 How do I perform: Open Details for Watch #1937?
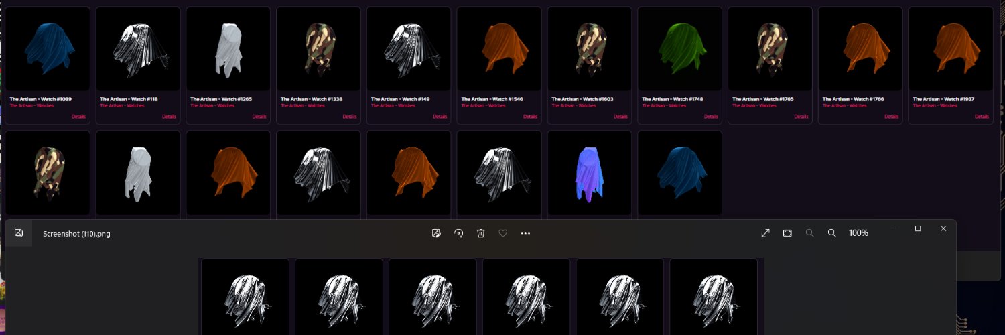point(982,117)
